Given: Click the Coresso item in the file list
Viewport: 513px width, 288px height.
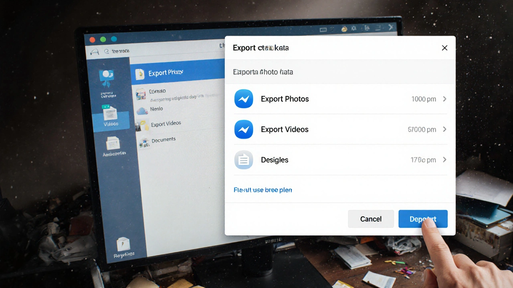Looking at the screenshot, I should [157, 91].
